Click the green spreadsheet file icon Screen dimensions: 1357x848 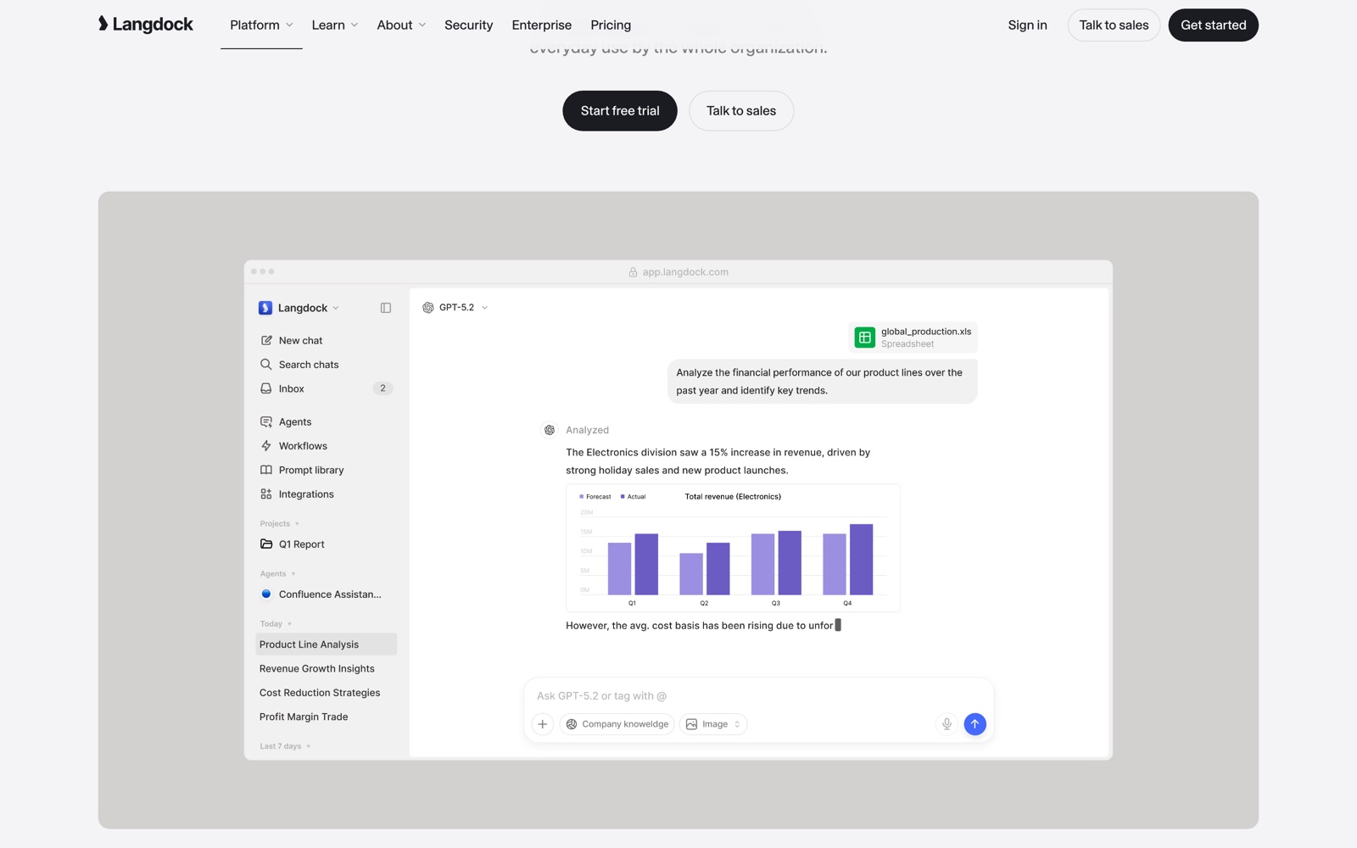point(864,338)
